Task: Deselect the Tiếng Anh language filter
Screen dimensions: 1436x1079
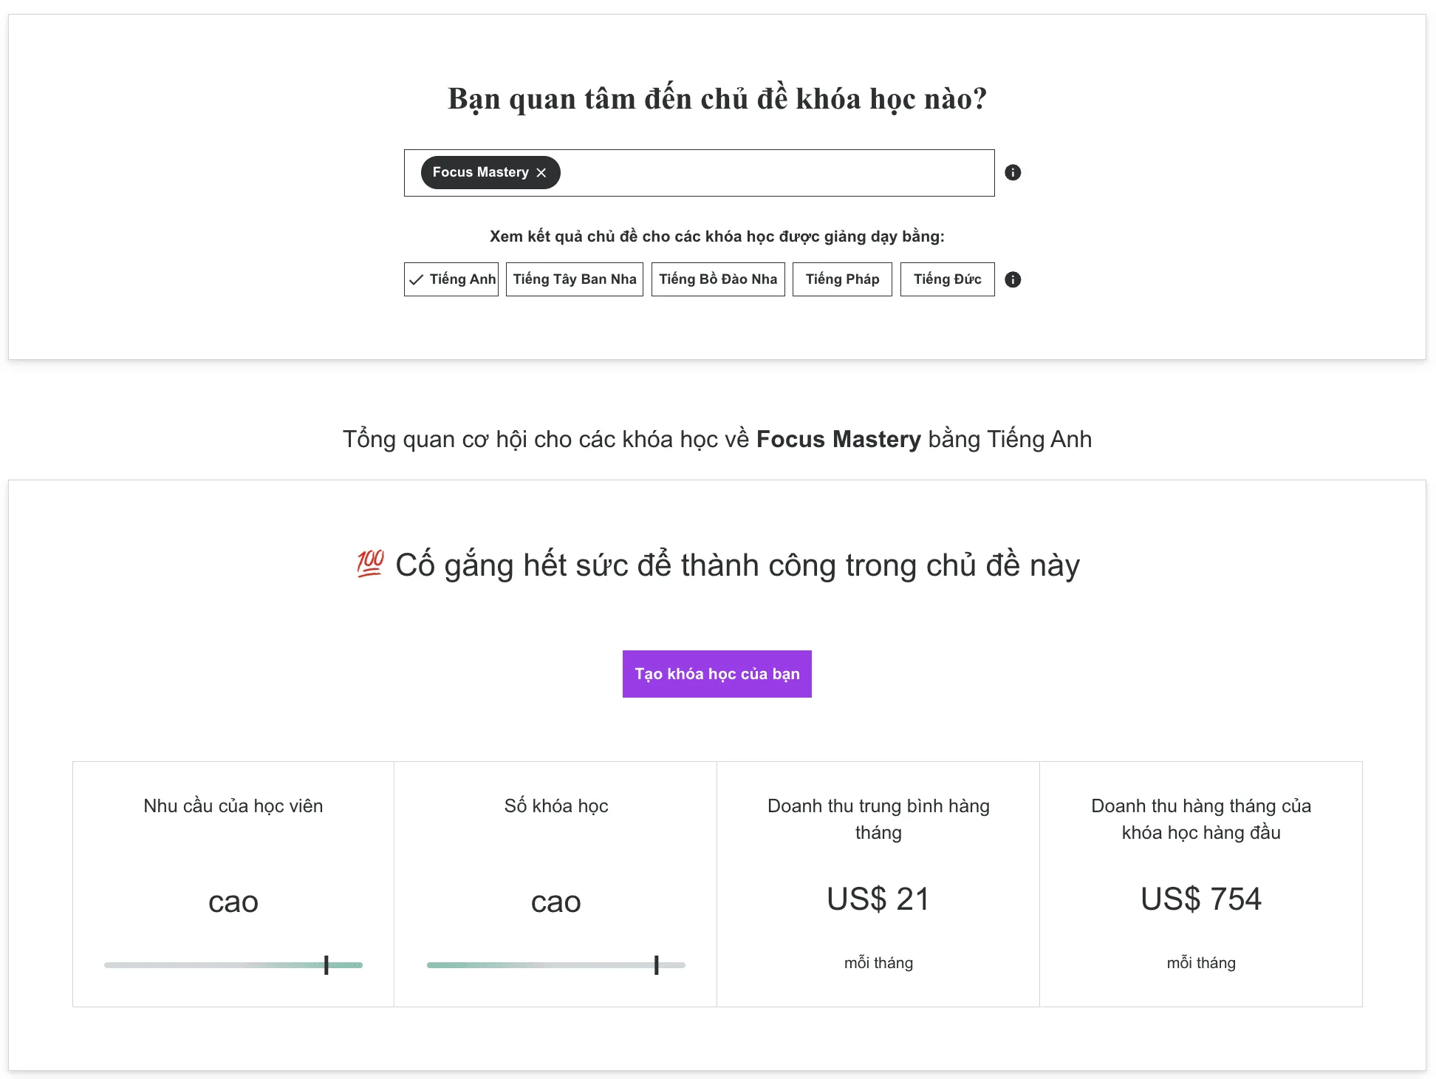Action: [x=451, y=279]
